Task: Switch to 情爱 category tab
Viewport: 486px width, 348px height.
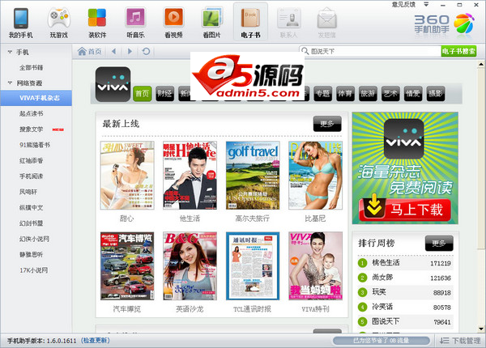Action: pos(413,94)
